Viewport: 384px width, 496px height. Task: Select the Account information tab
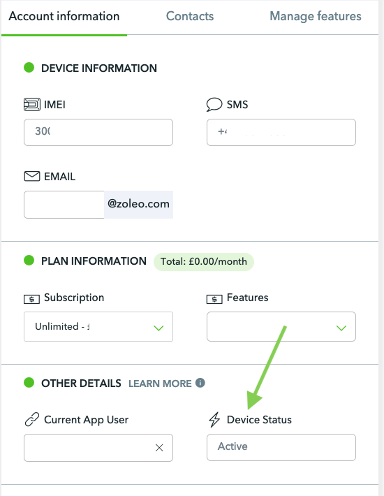pos(64,16)
